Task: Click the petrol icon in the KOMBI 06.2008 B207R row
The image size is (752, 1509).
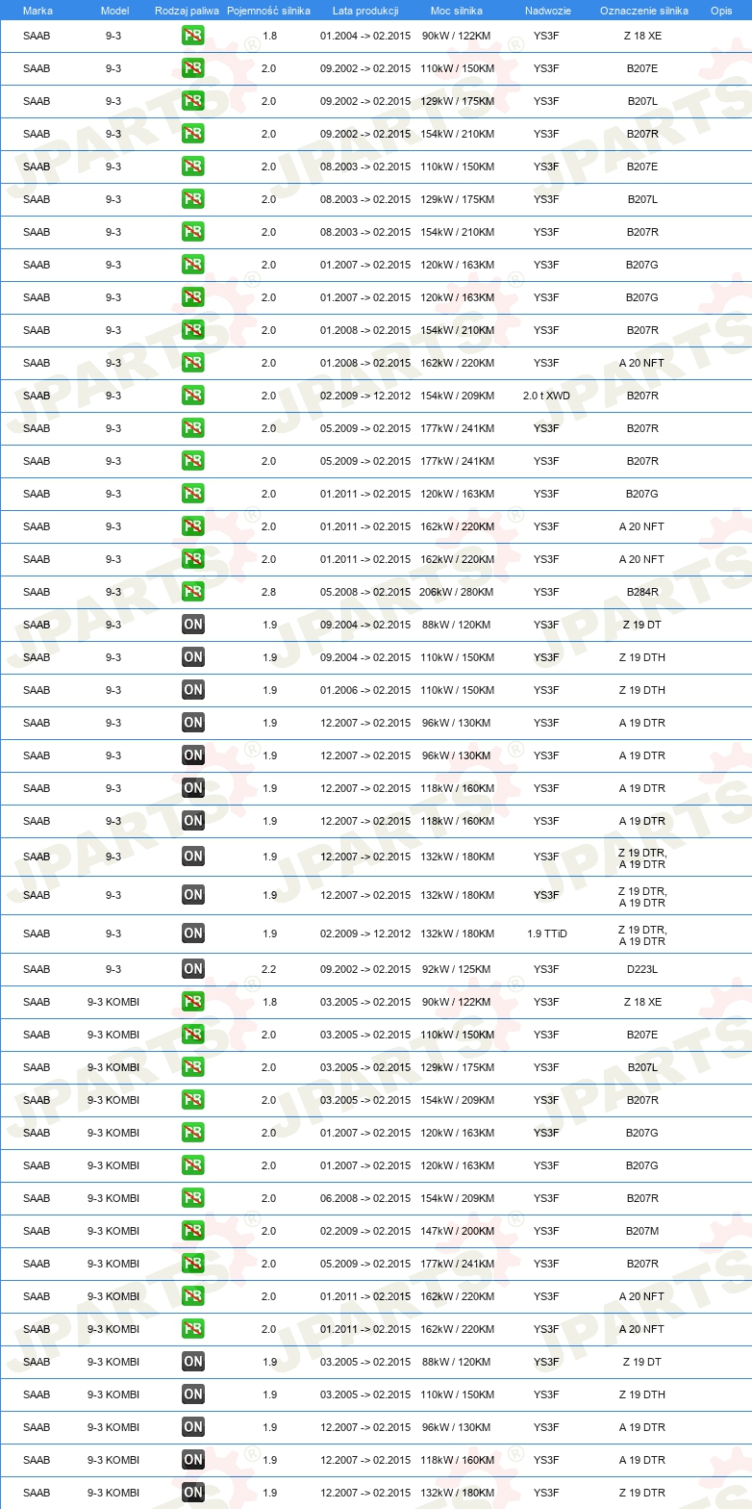Action: [192, 1199]
